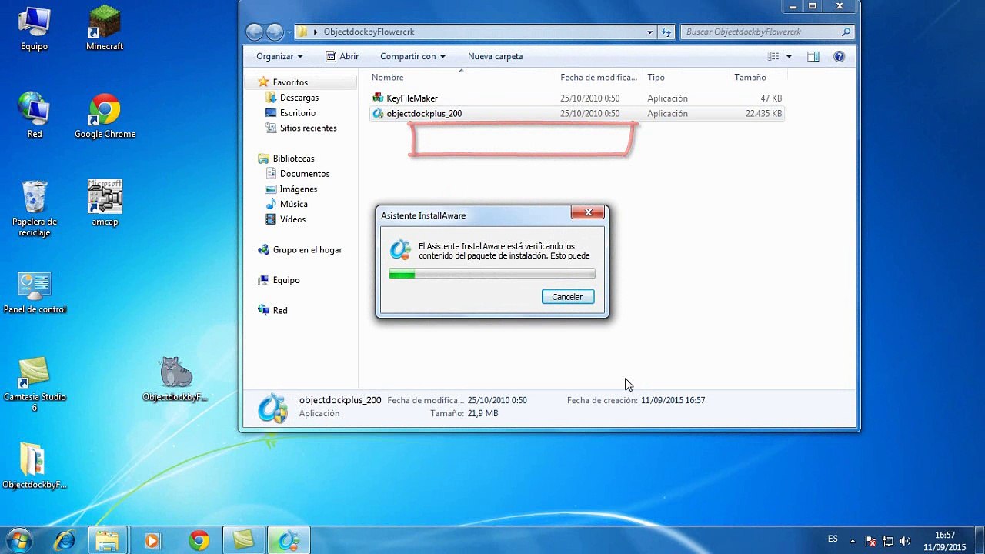
Task: Select Equipo in the navigation pane
Action: click(285, 280)
